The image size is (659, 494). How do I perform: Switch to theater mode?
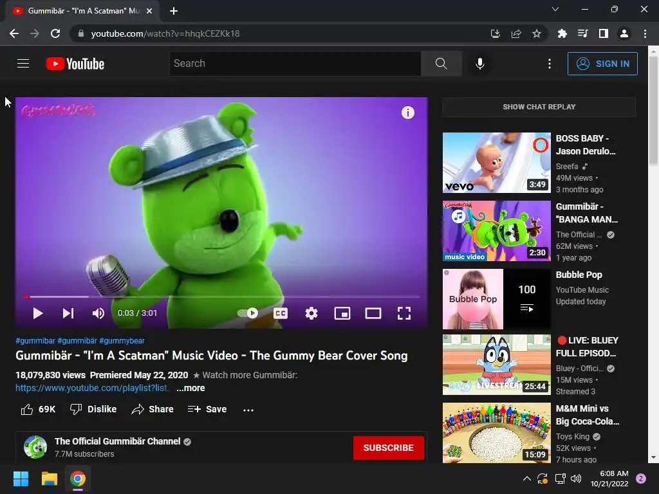373,313
